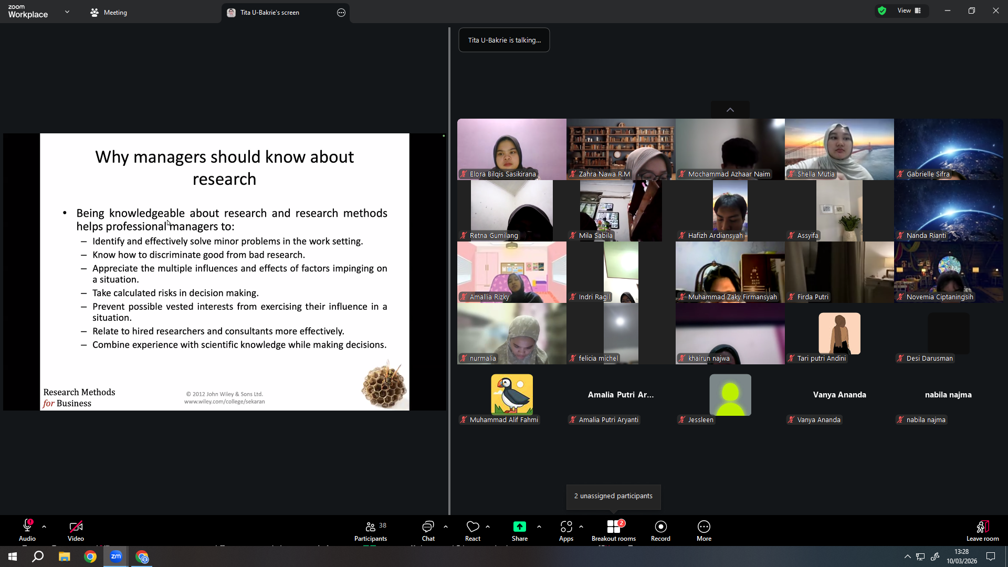Open the More options menu
This screenshot has height=567, width=1008.
[x=704, y=531]
